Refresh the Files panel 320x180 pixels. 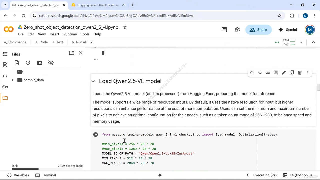28,63
